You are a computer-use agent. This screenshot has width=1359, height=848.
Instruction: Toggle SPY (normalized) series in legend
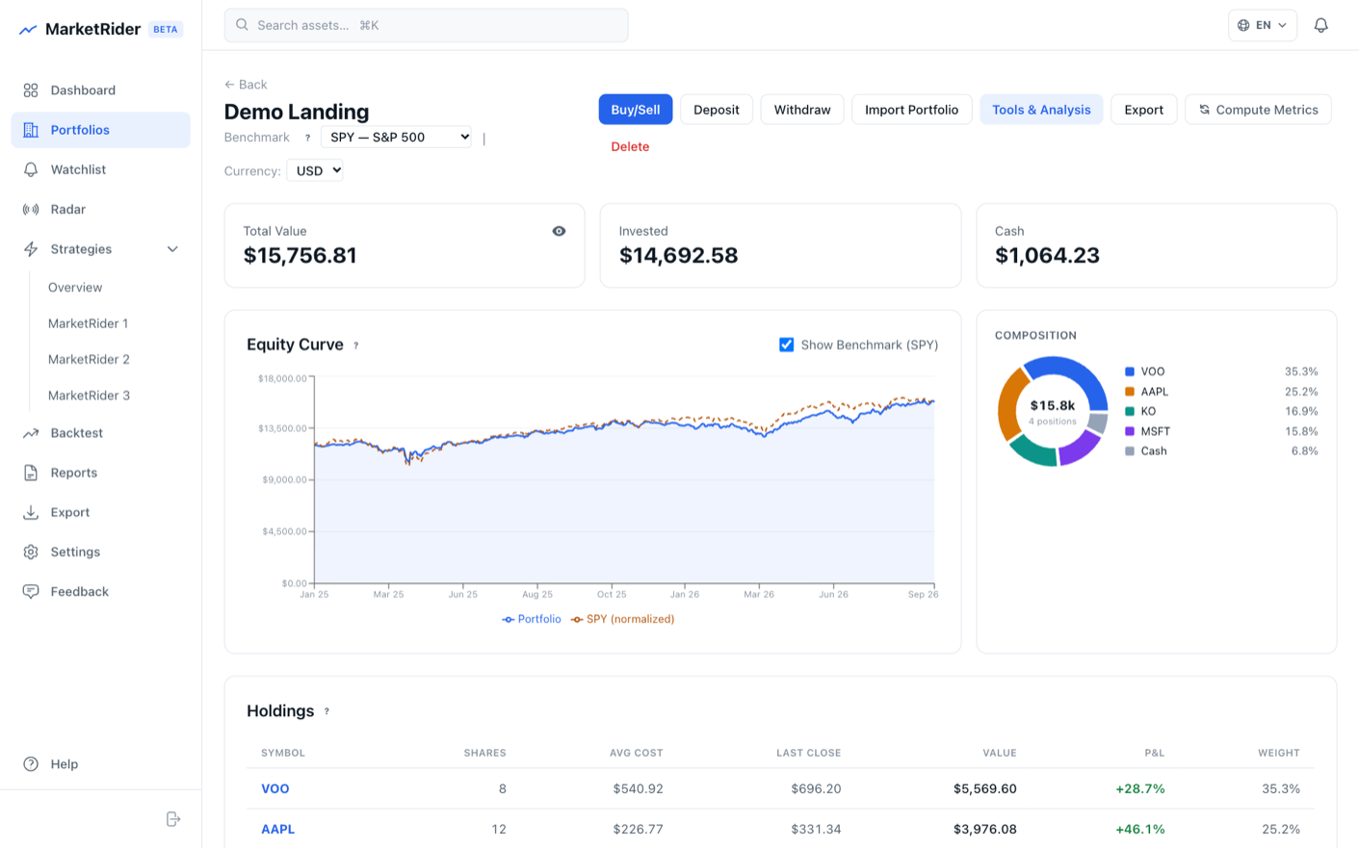(x=622, y=619)
